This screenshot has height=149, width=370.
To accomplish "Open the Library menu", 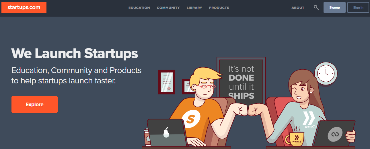I will [194, 8].
